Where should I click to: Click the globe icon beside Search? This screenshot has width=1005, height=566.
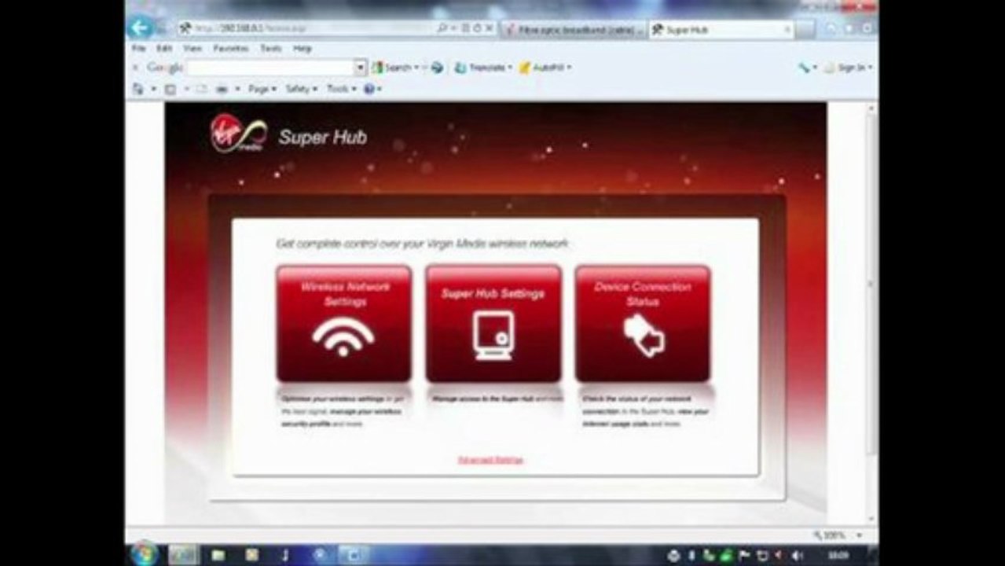coord(437,68)
